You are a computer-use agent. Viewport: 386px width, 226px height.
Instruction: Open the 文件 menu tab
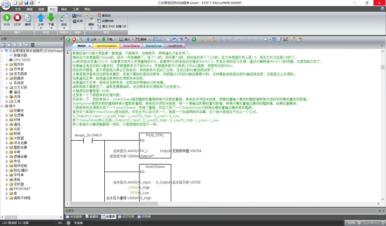(18, 9)
